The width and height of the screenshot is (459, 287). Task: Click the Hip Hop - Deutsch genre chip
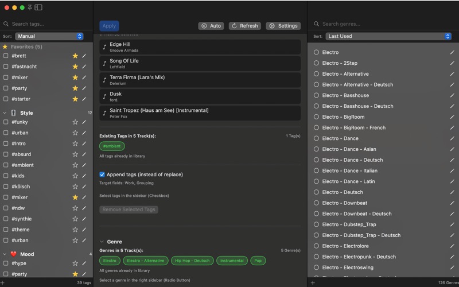point(192,261)
